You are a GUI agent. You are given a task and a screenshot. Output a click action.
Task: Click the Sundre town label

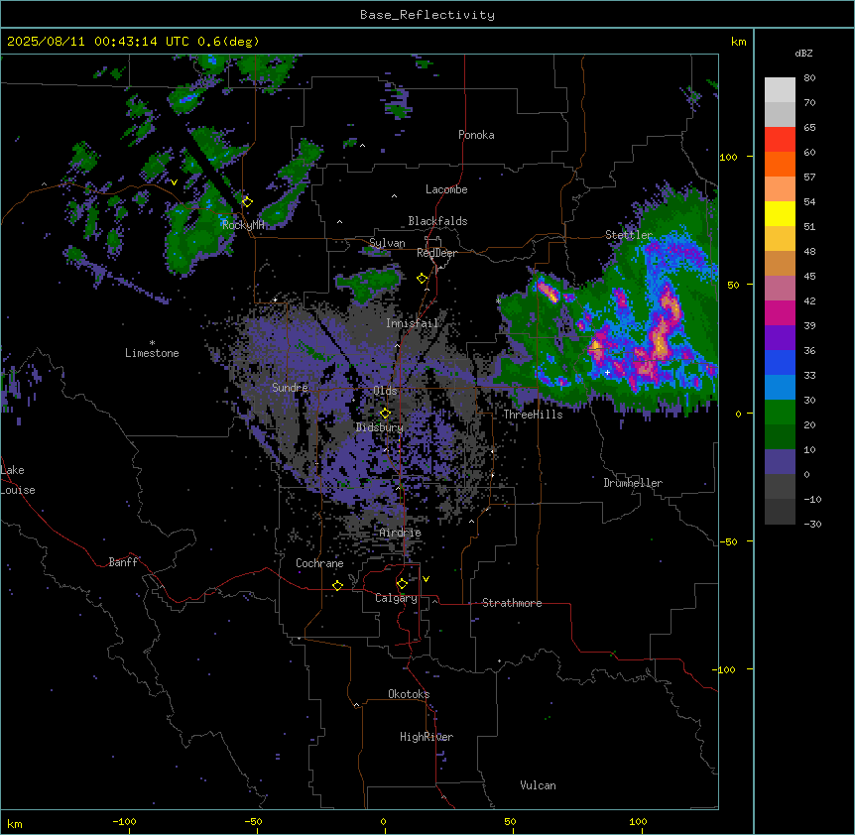click(x=290, y=388)
